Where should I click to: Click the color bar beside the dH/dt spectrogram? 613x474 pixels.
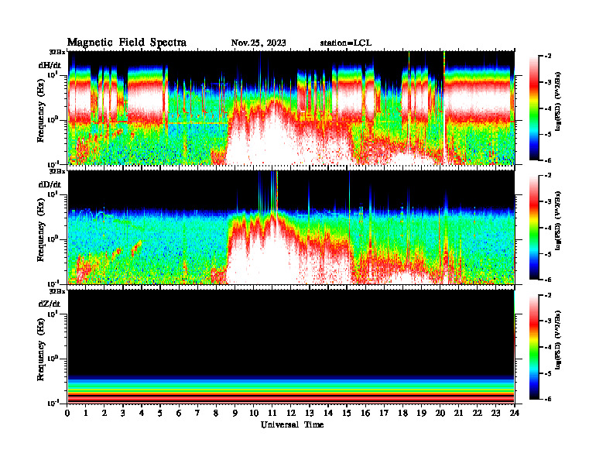pos(534,108)
